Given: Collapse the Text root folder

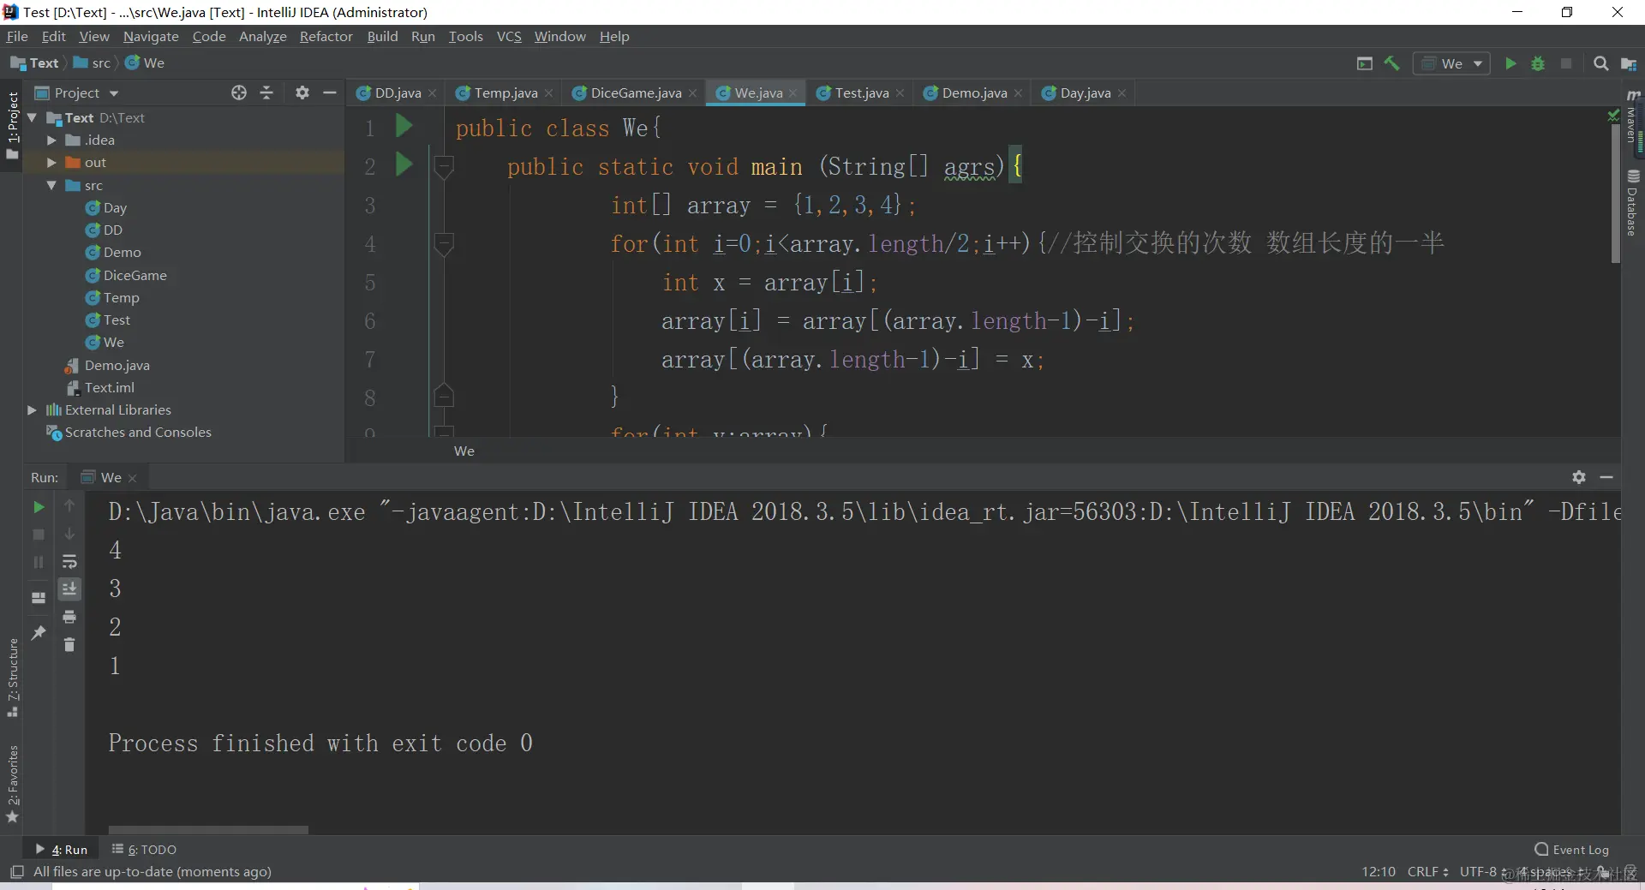Looking at the screenshot, I should [x=32, y=117].
